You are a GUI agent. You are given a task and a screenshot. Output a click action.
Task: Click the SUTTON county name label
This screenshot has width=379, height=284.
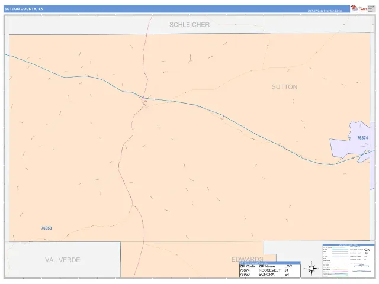coord(284,87)
